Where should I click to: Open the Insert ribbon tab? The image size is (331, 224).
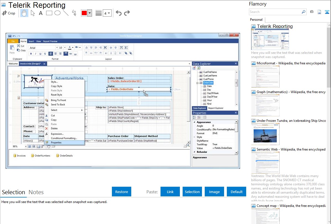click(x=31, y=41)
